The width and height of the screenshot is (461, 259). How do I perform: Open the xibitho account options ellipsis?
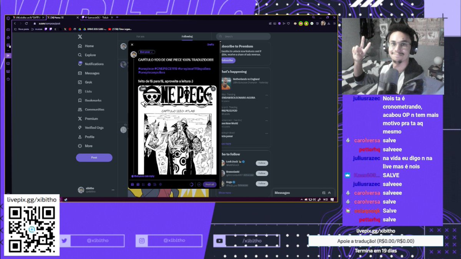pyautogui.click(x=113, y=190)
